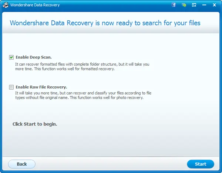Image resolution: width=222 pixels, height=173 pixels.
Task: Click the 'Wondershare Data Recovery' title bar text
Action: [35, 5]
